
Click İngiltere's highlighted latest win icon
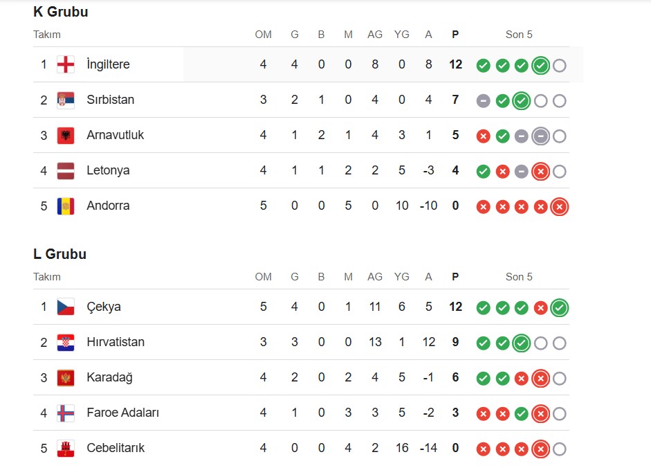click(x=540, y=65)
